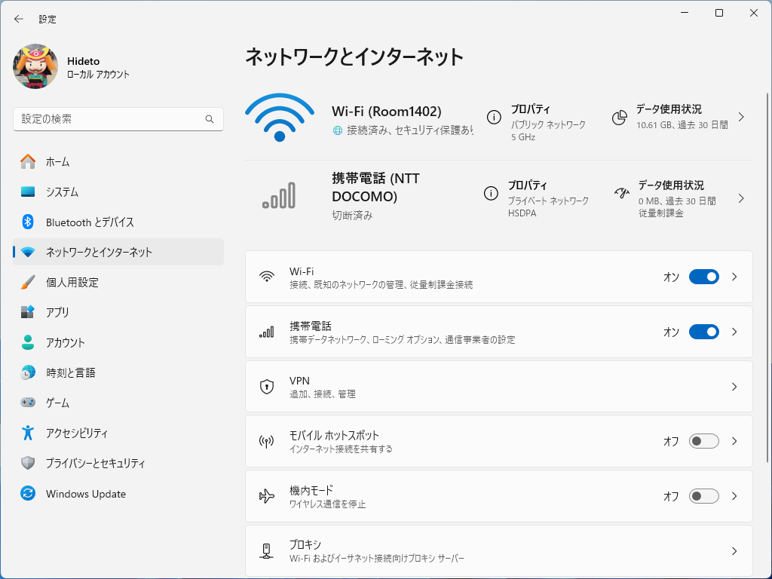Click the Bluetooth icon in the sidebar
772x579 pixels.
click(28, 222)
